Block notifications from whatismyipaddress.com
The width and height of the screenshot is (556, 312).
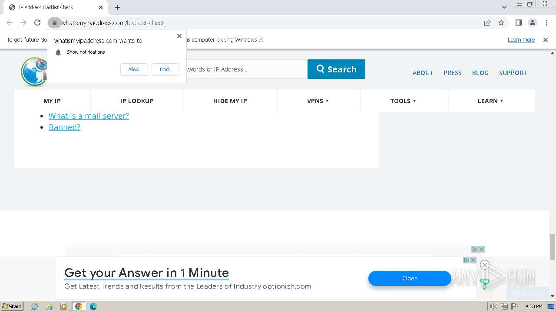click(165, 69)
